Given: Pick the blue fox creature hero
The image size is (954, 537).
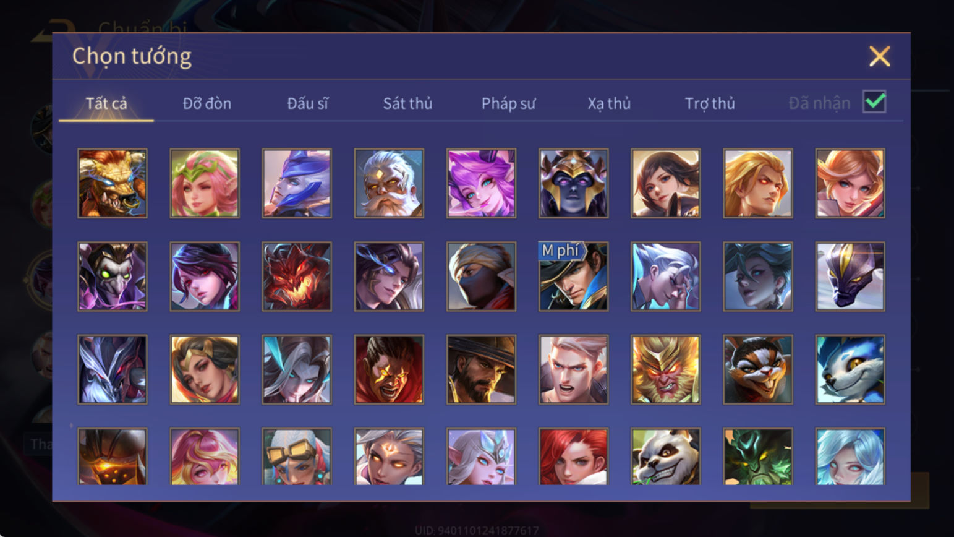Looking at the screenshot, I should point(850,369).
